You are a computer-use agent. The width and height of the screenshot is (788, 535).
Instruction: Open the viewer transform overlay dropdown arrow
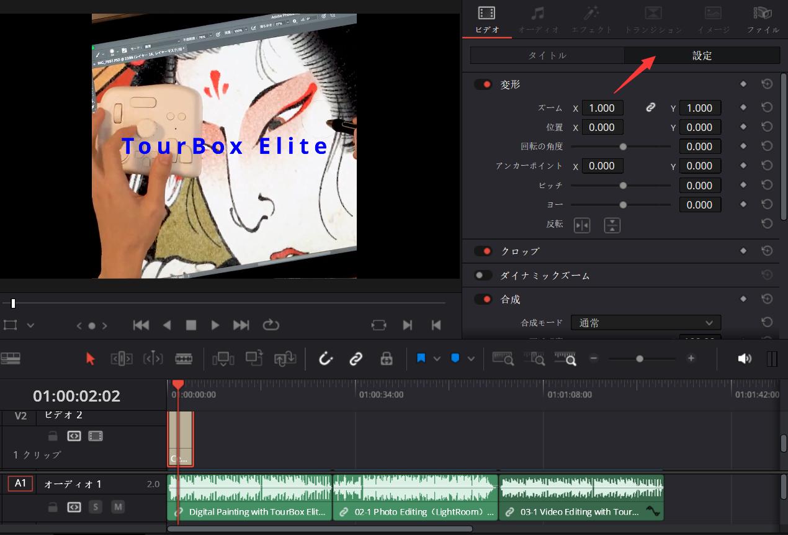(x=30, y=325)
